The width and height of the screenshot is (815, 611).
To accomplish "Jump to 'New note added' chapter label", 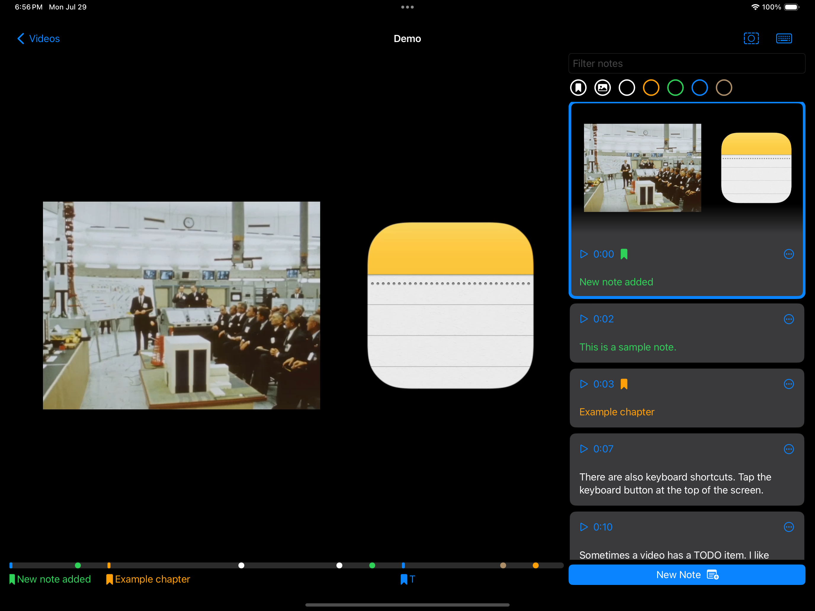I will coord(50,579).
